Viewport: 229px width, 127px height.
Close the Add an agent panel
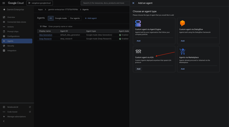[133, 3]
